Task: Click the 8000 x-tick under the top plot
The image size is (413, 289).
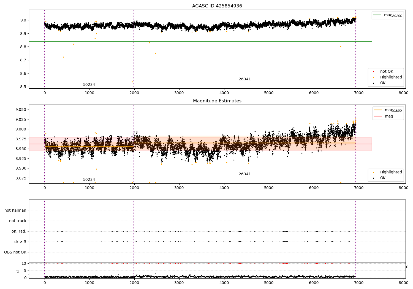Action: [404, 93]
